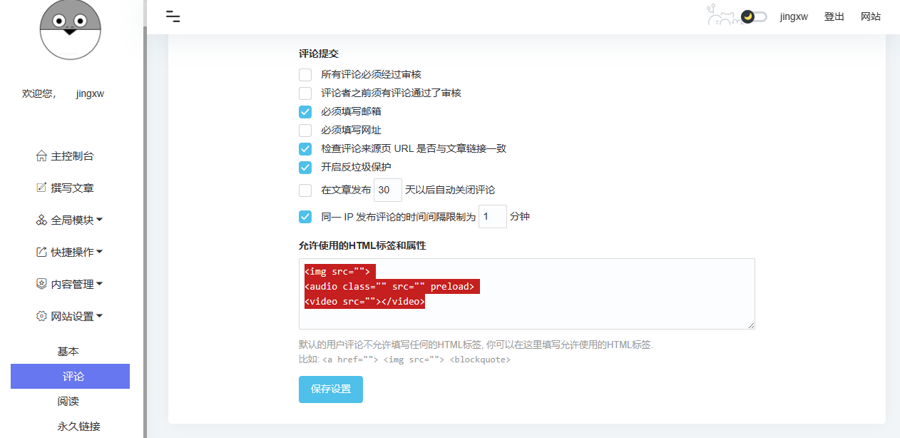Click the 快捷操作 quick actions icon
The image size is (900, 438).
(x=41, y=252)
